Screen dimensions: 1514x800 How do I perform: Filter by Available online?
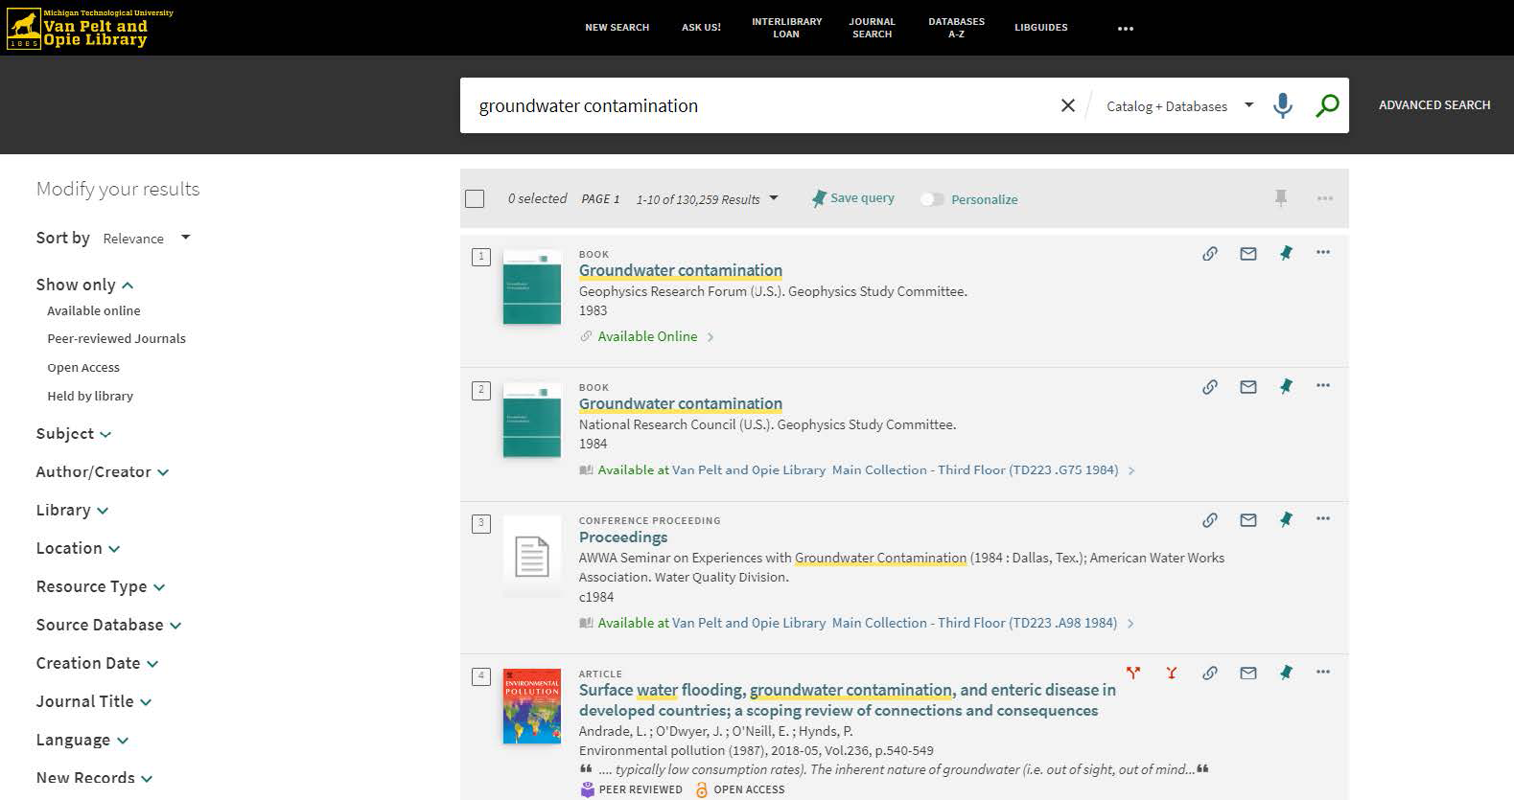94,310
